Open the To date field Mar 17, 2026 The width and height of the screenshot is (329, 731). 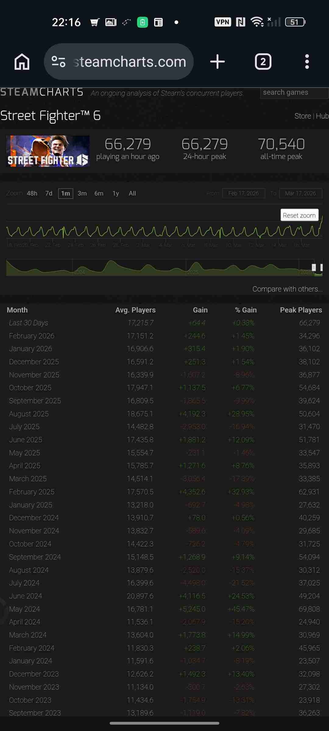pyautogui.click(x=300, y=193)
